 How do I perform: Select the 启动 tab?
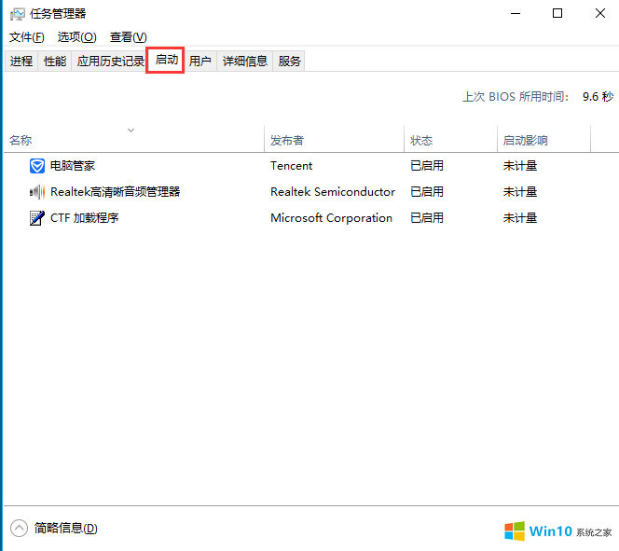[167, 60]
